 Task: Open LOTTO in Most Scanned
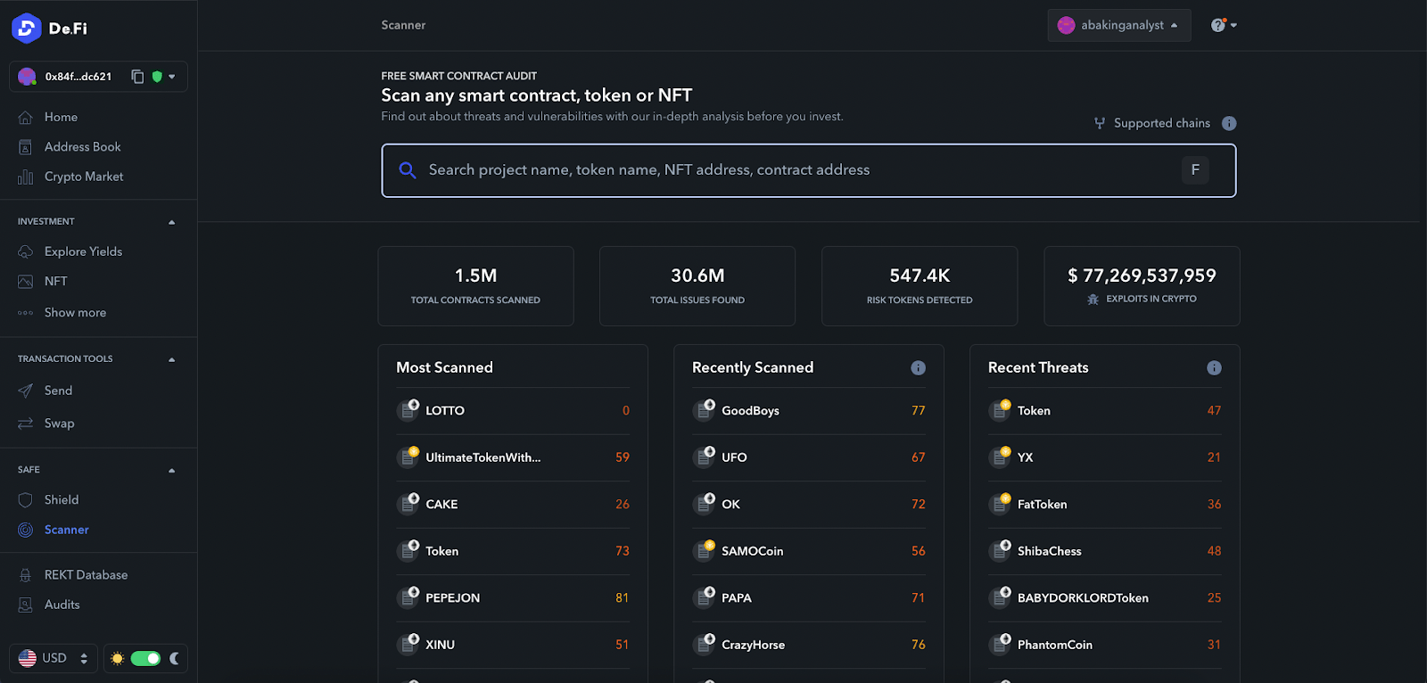coord(513,411)
